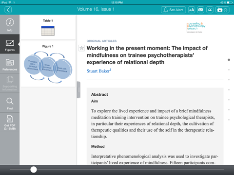The width and height of the screenshot is (234, 175).
Task: Jump to first section dot marker
Action: coord(229,60)
